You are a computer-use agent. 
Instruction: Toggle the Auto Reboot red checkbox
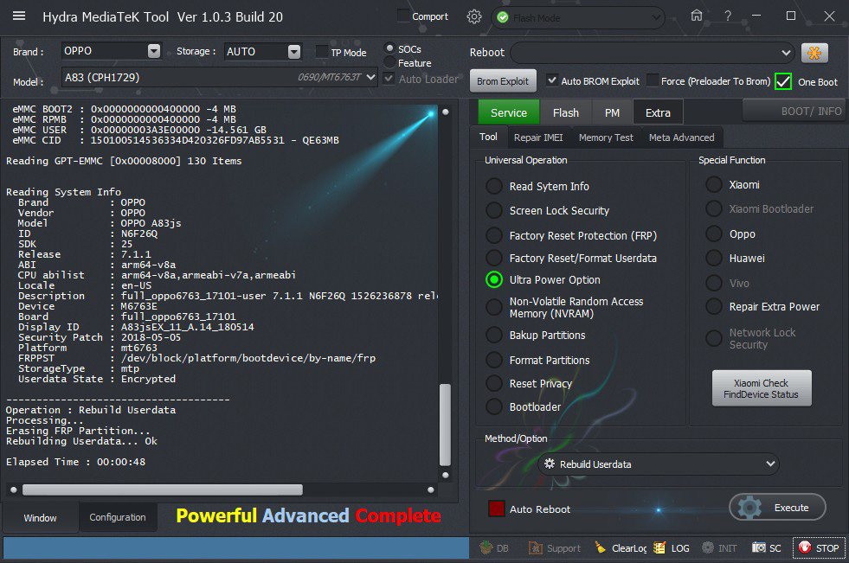[497, 509]
